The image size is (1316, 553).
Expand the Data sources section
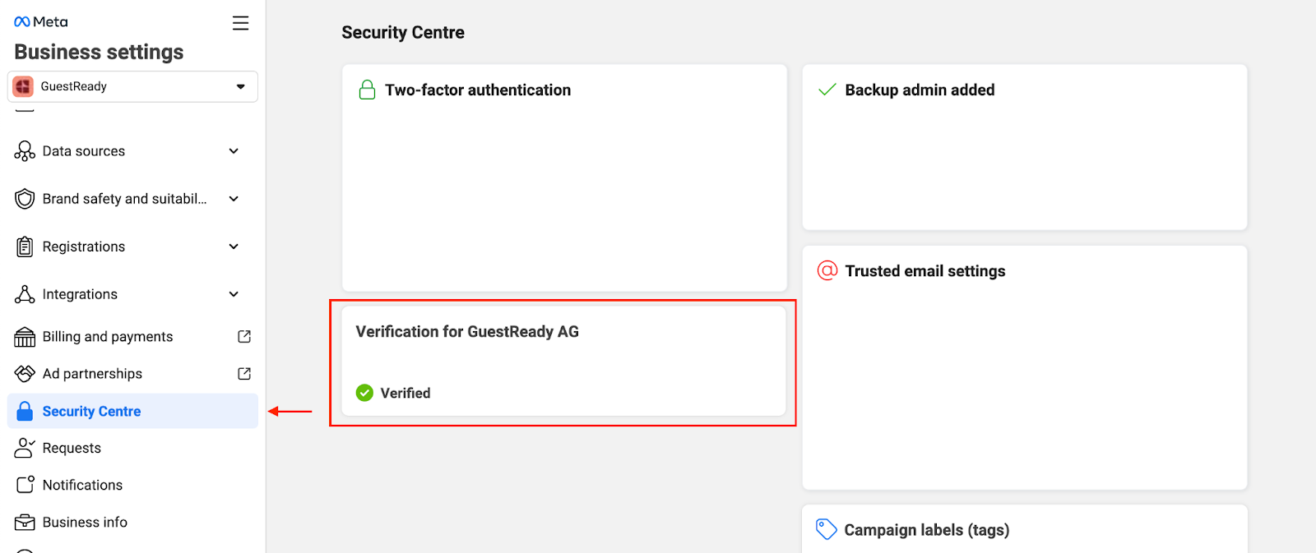234,151
